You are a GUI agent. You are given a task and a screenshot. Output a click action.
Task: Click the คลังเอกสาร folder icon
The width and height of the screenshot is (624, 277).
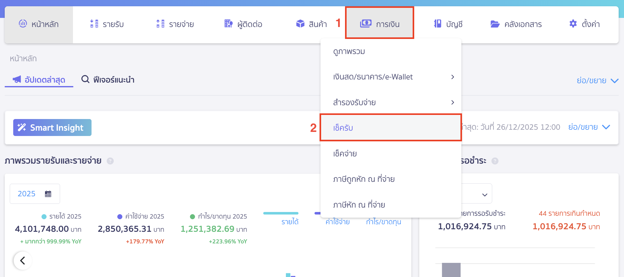(x=495, y=24)
